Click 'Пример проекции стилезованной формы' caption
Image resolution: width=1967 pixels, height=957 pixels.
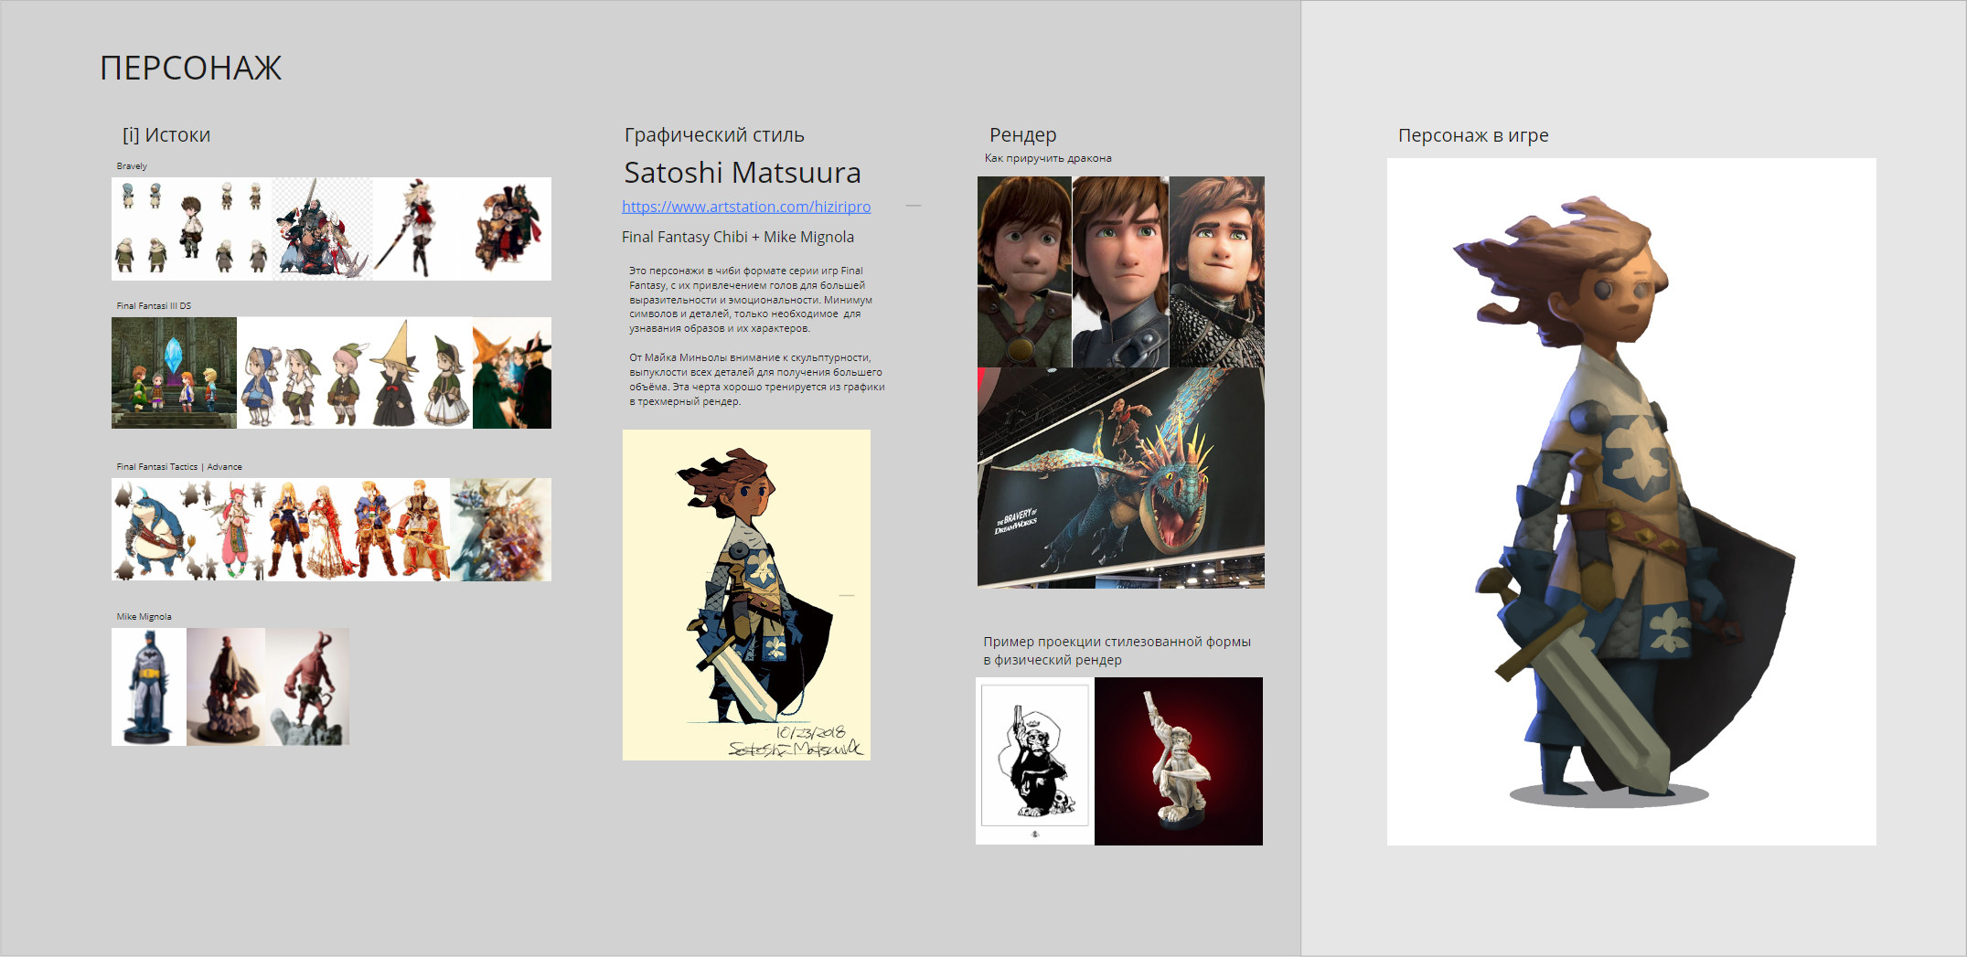(x=1117, y=651)
